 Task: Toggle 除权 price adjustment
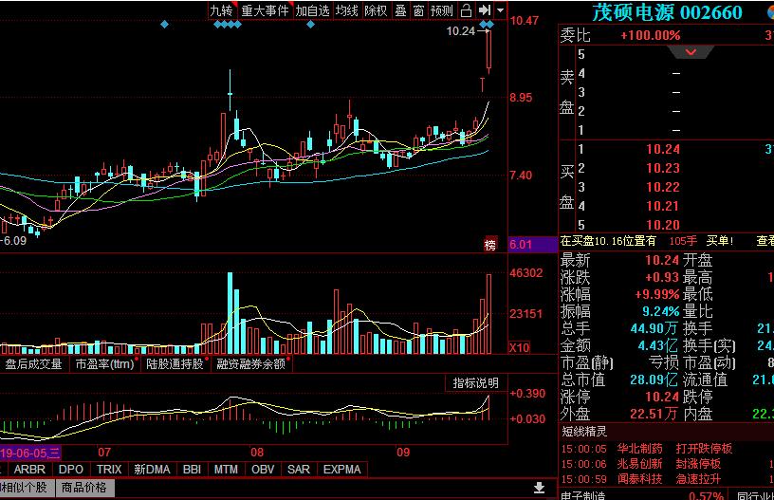[376, 10]
